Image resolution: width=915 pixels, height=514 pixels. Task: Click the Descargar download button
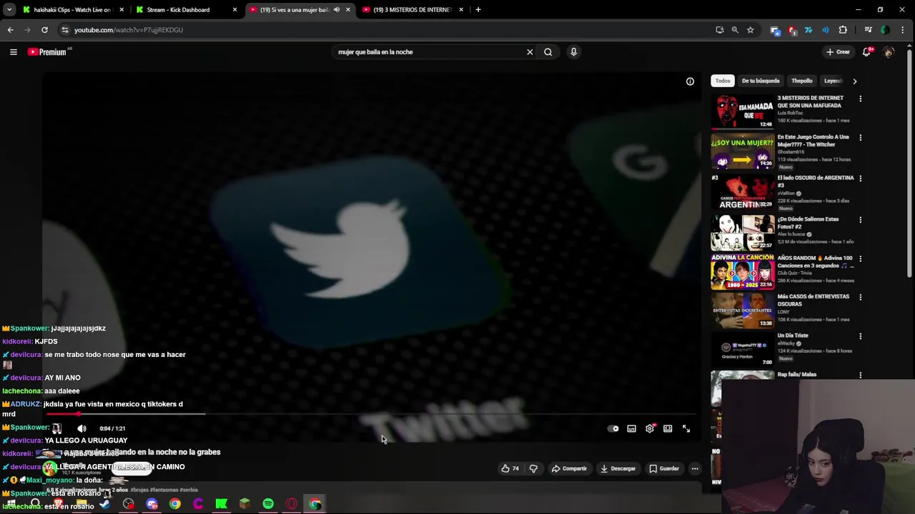[x=618, y=468]
